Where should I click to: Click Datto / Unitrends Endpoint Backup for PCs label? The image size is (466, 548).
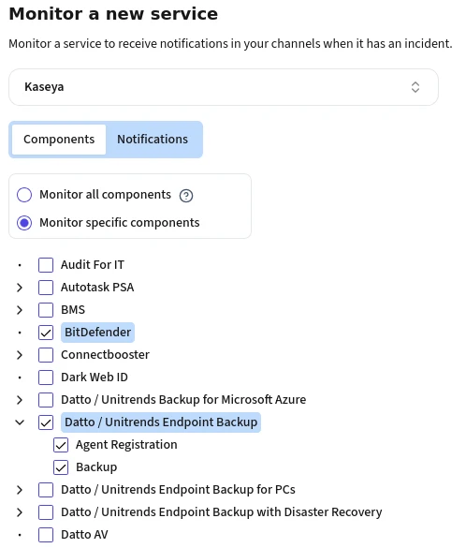pos(178,490)
